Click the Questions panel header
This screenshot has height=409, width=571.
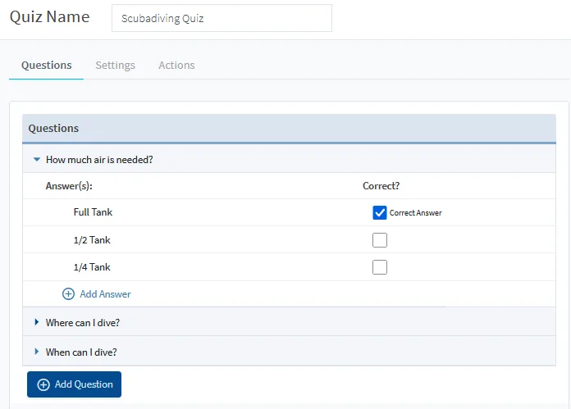point(289,129)
